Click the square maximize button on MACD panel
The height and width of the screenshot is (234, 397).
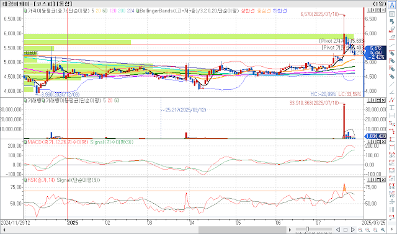click(378, 142)
